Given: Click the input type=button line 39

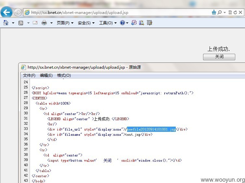Looking at the screenshot, I should [x=114, y=160].
